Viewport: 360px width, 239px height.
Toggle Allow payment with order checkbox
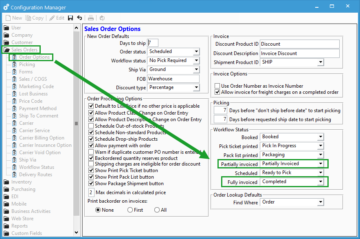pos(91,146)
